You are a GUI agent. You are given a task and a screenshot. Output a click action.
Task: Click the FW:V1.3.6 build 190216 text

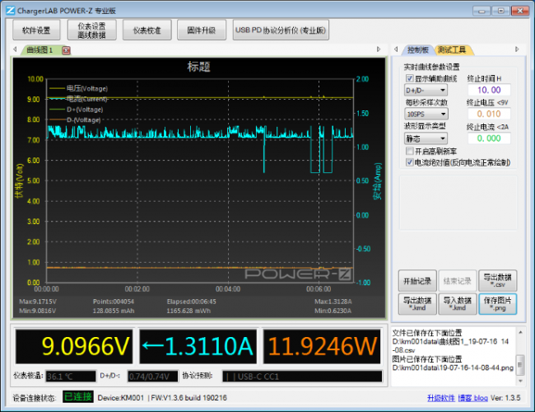tap(189, 398)
